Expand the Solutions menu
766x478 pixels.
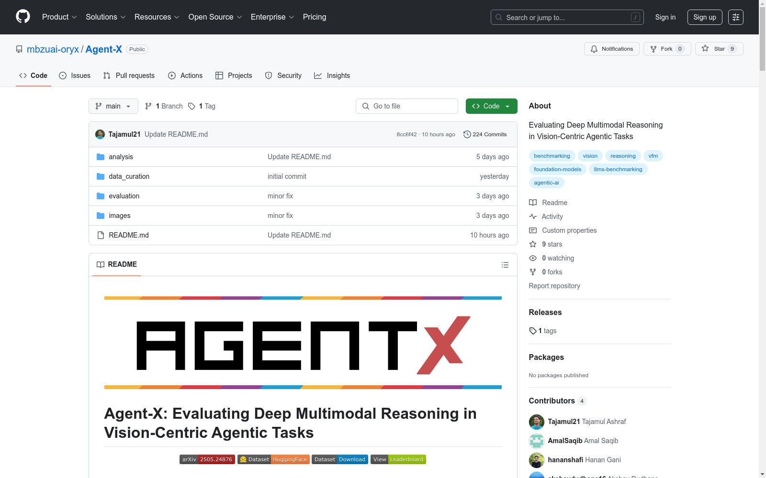[x=106, y=17]
